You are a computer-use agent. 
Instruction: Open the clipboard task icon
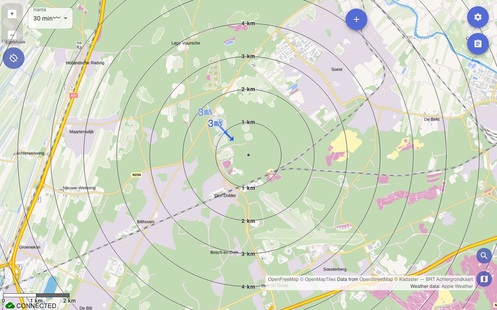click(x=478, y=43)
